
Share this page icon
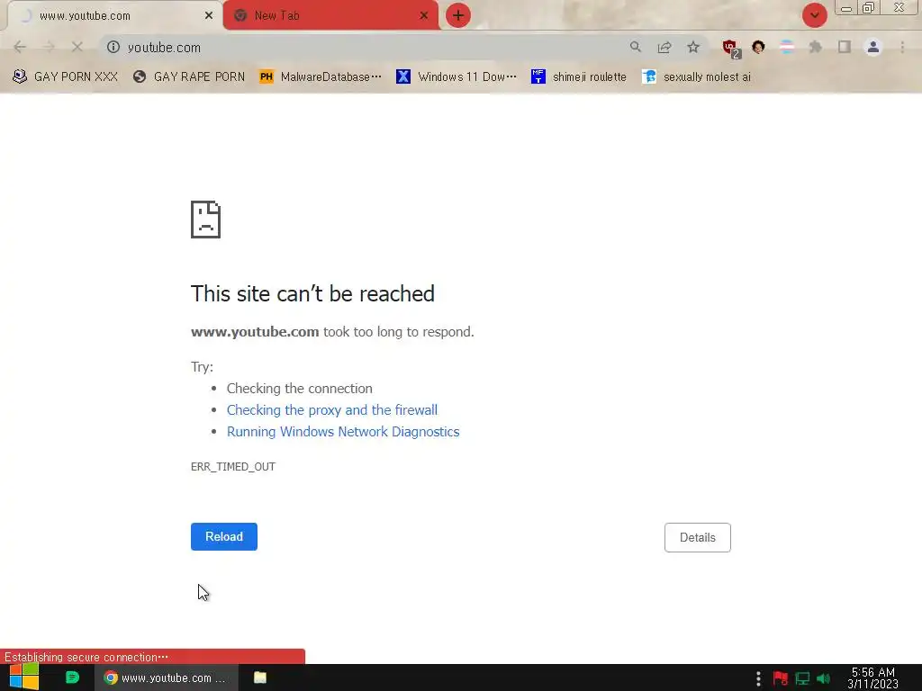point(664,47)
